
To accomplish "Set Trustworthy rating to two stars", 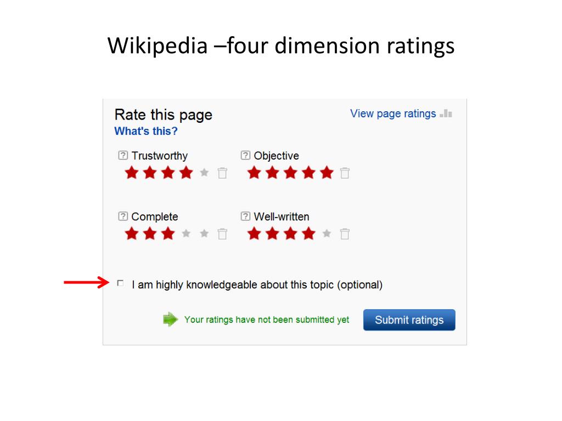I will point(149,173).
